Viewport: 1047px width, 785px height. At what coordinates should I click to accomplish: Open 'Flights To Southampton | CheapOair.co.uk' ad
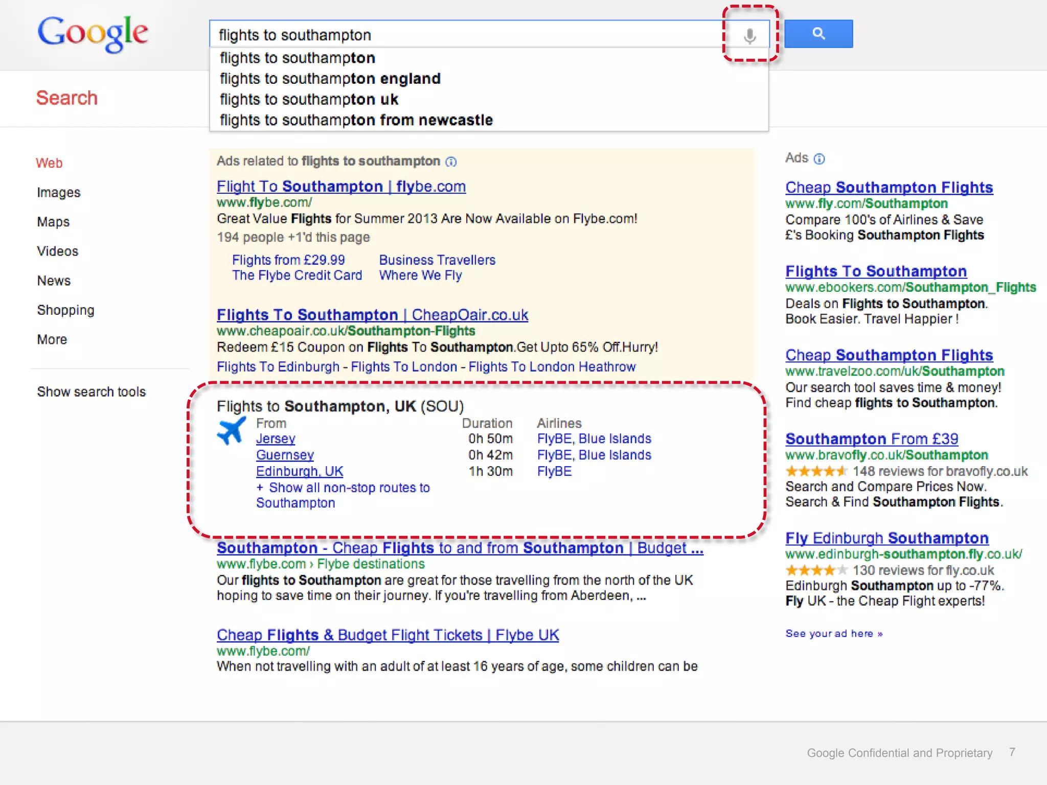coord(372,315)
